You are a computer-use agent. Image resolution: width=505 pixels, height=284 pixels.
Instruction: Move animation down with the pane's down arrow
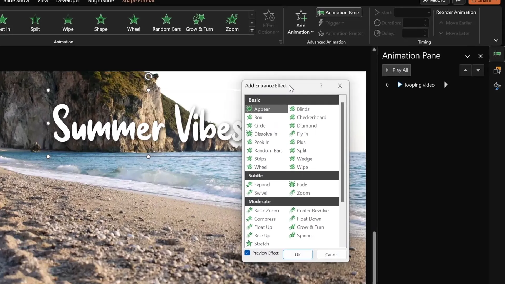click(478, 70)
